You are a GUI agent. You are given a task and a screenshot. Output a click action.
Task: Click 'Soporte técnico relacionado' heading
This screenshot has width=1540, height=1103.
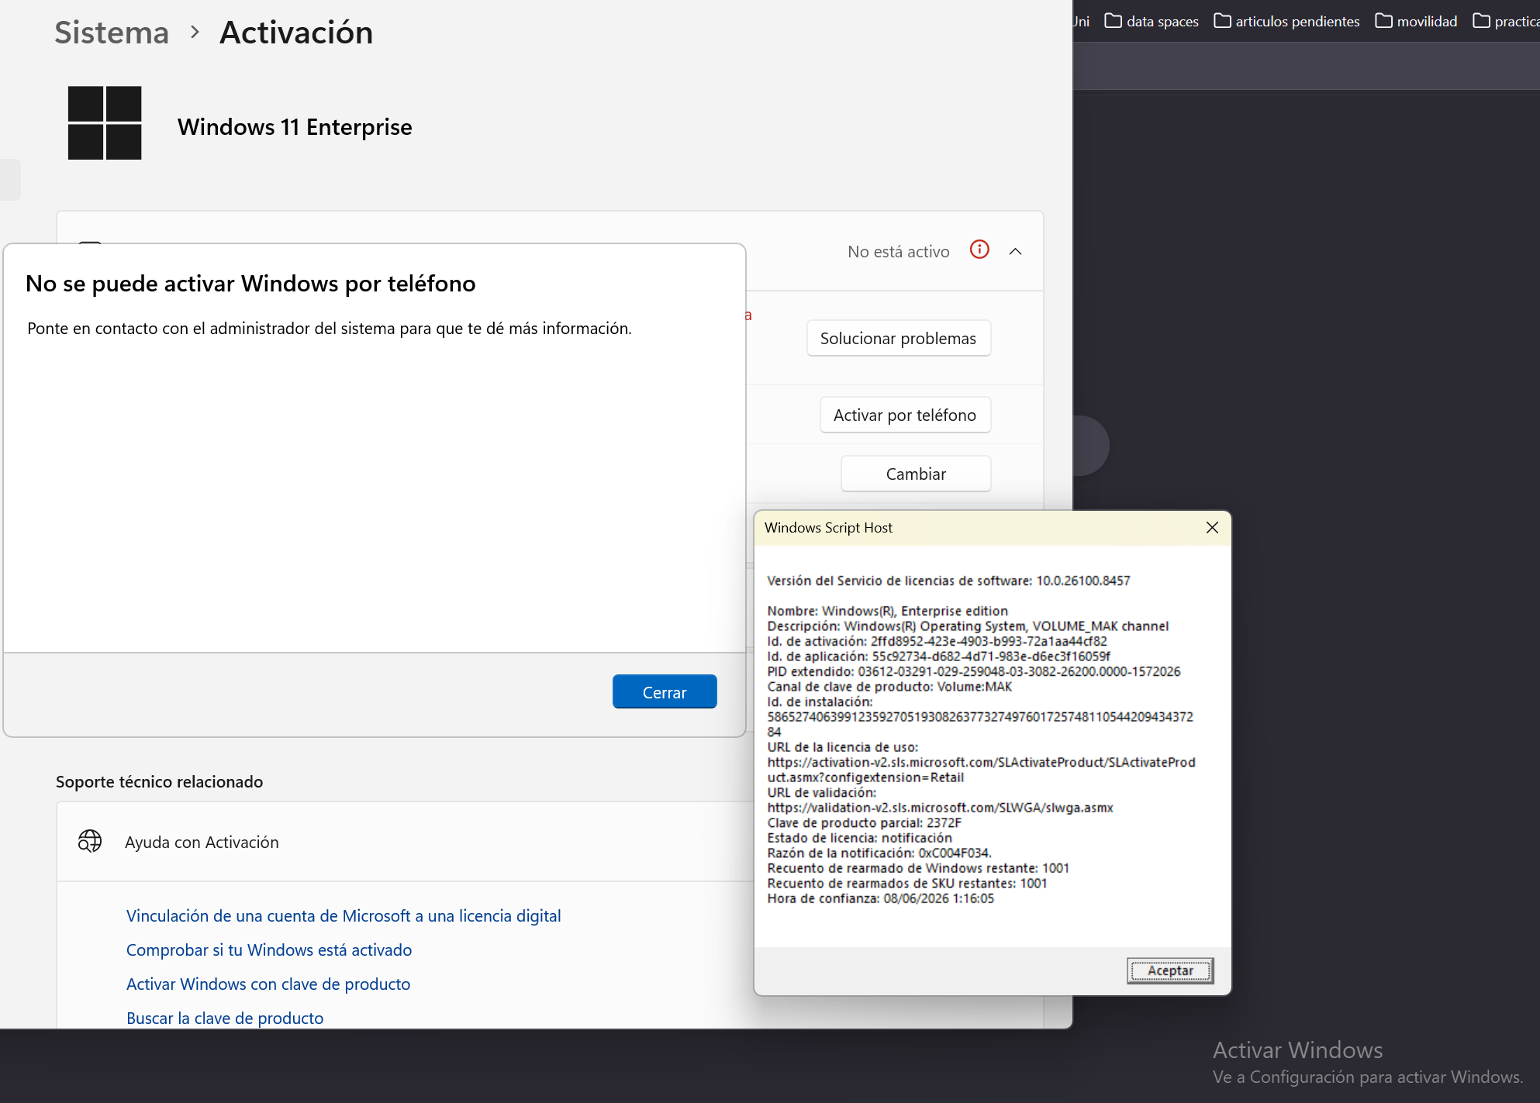point(159,781)
